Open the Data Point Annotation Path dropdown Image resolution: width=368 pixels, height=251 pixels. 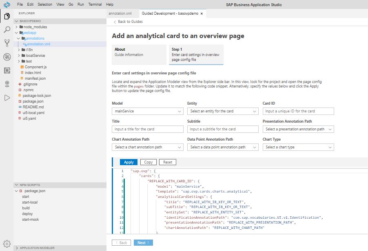(223, 147)
